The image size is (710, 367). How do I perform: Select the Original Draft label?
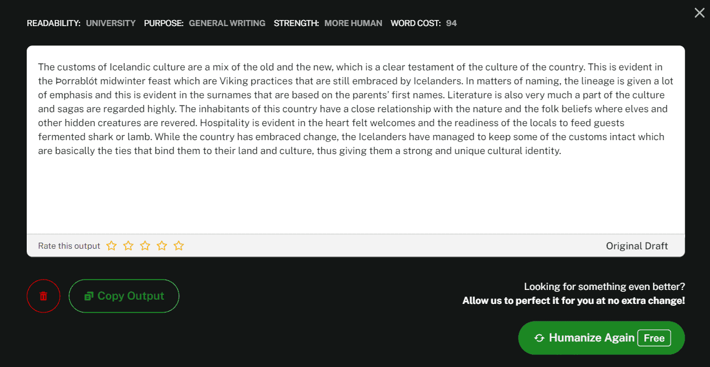(637, 246)
